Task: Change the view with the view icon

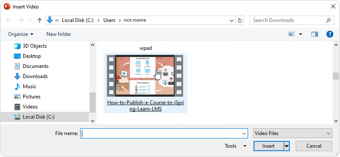Action: [x=291, y=34]
